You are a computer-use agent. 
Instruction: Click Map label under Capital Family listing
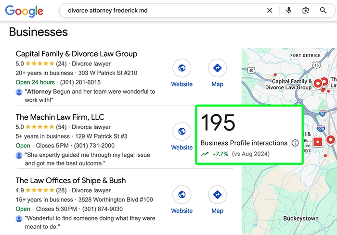[217, 84]
